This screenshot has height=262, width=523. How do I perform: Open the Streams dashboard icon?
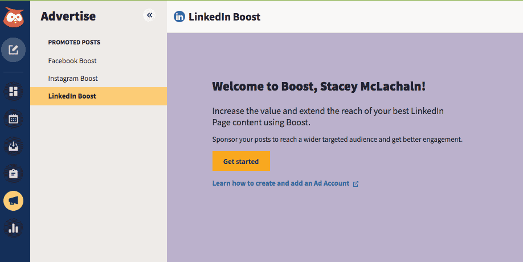pos(13,91)
